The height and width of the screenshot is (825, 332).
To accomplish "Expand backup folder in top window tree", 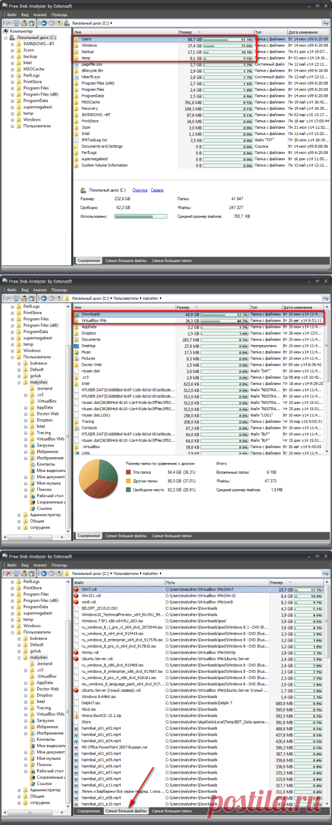I will click(13, 56).
